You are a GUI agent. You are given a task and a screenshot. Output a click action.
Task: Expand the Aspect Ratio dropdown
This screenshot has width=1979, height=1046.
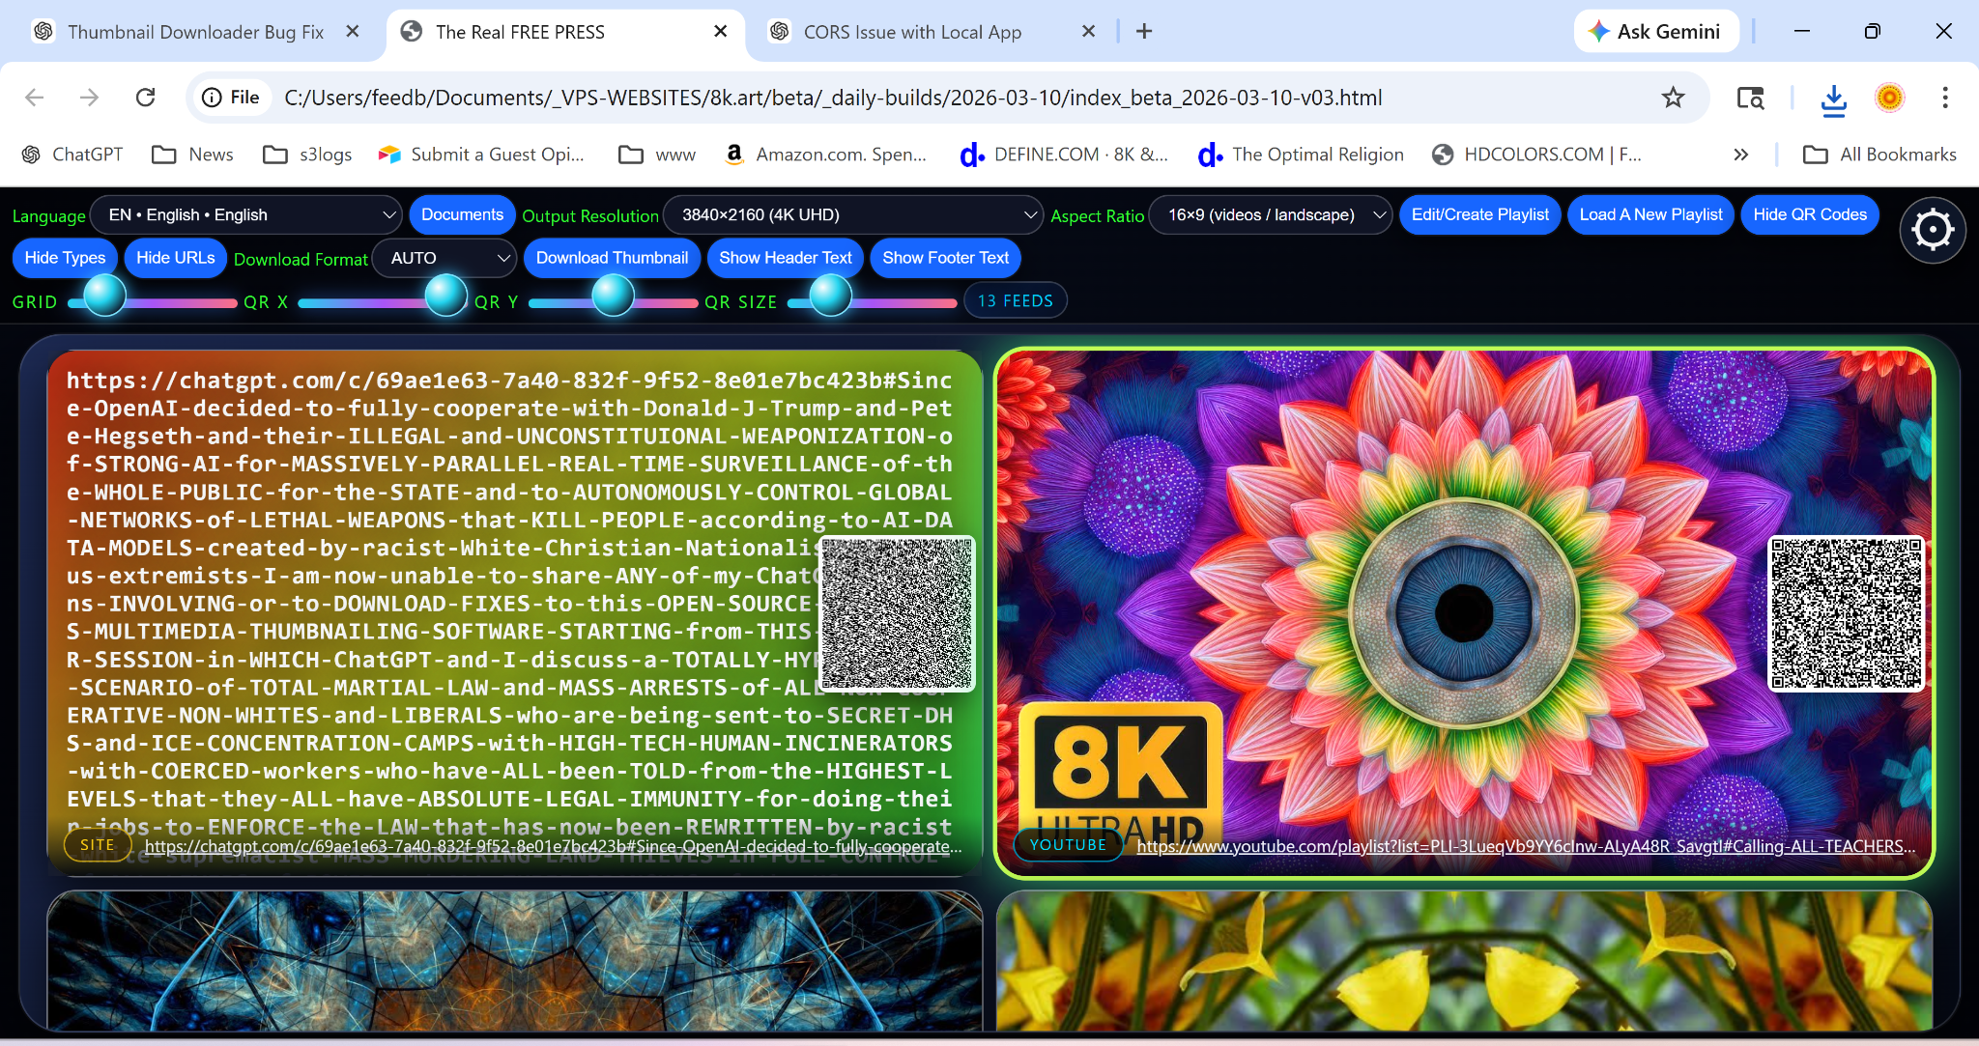click(1271, 214)
